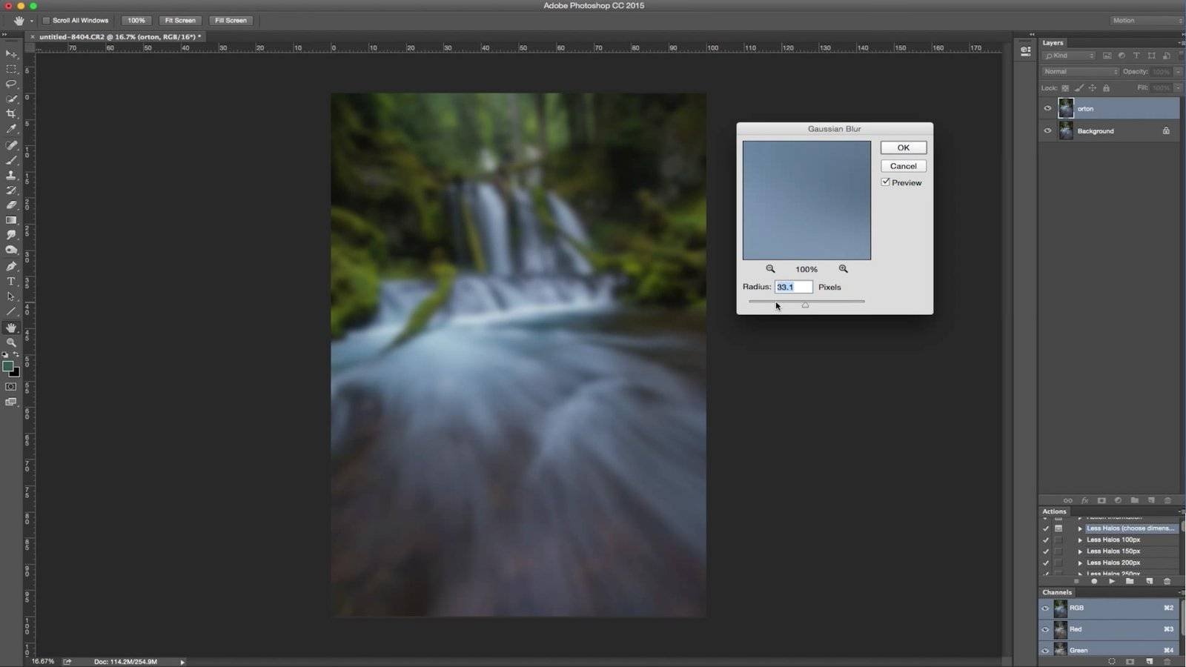Select the Horizontal Type tool
This screenshot has height=667, width=1186.
coord(11,282)
